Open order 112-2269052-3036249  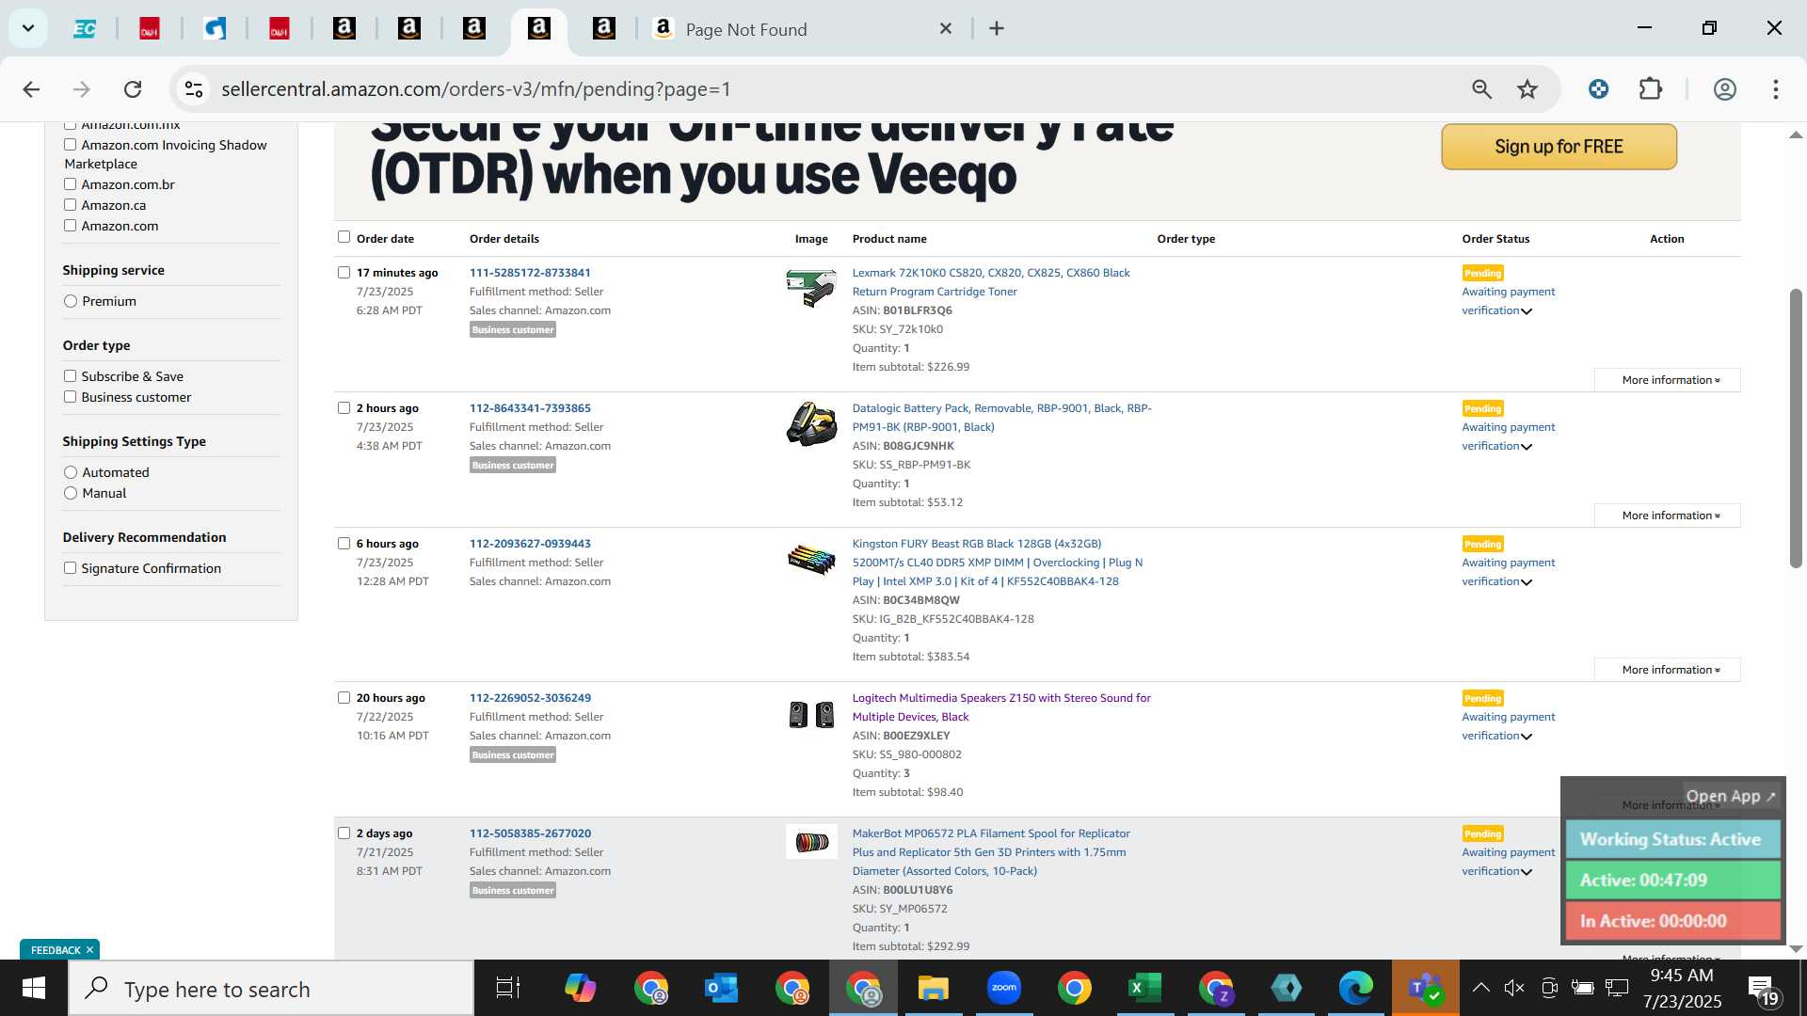(530, 698)
